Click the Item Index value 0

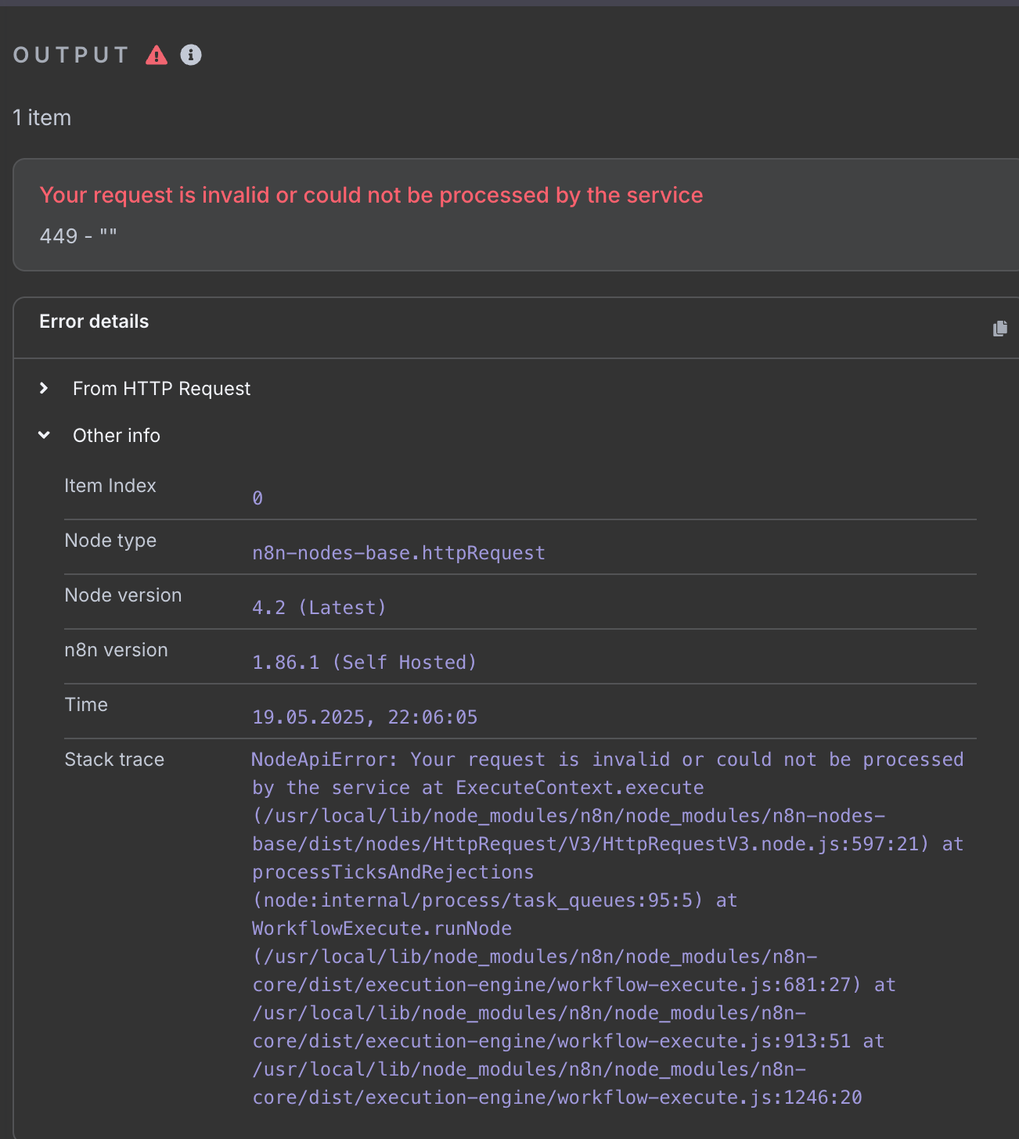(x=257, y=498)
